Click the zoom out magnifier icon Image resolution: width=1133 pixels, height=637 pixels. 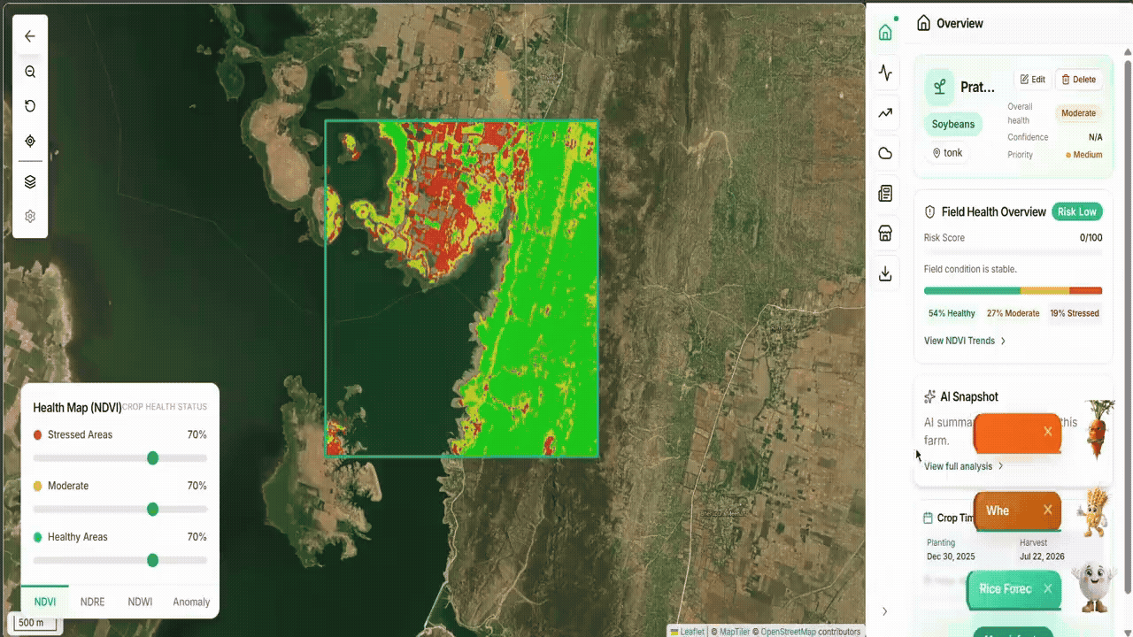tap(30, 72)
